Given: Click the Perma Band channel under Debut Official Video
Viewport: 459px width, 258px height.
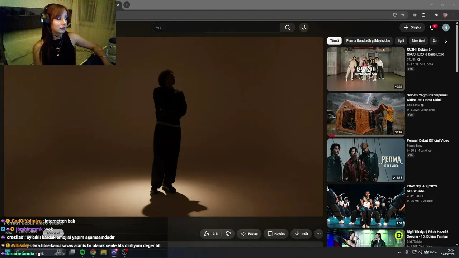Looking at the screenshot, I should pyautogui.click(x=415, y=146).
